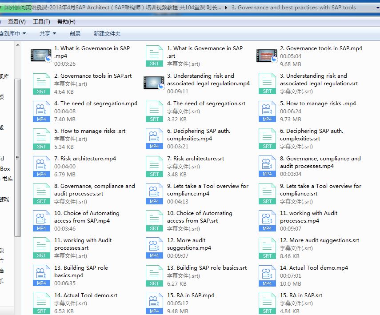Select file name 5. How to manage risks .mp4
Image resolution: width=380 pixels, height=315 pixels.
[x=318, y=104]
